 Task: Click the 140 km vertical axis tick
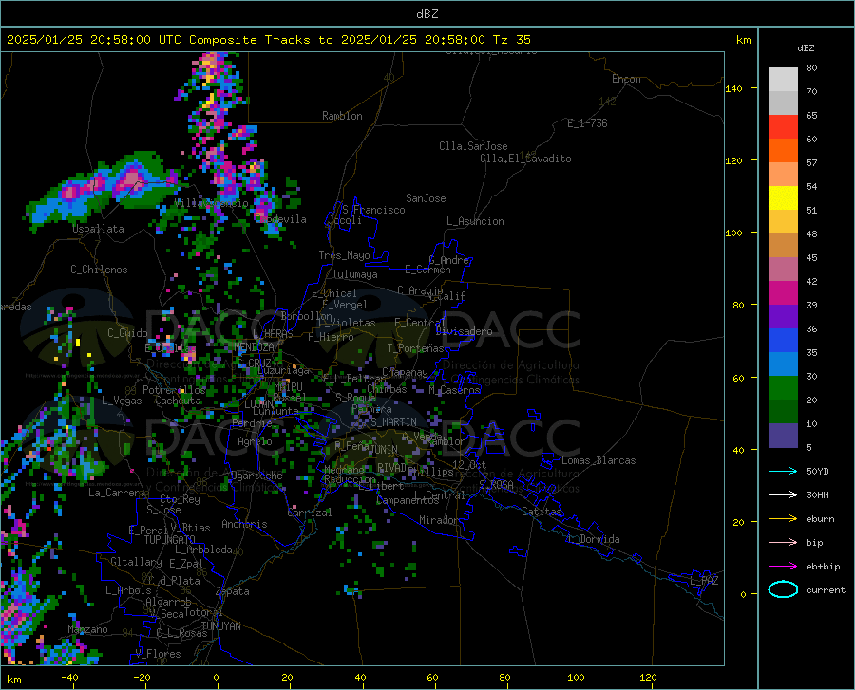coord(733,88)
